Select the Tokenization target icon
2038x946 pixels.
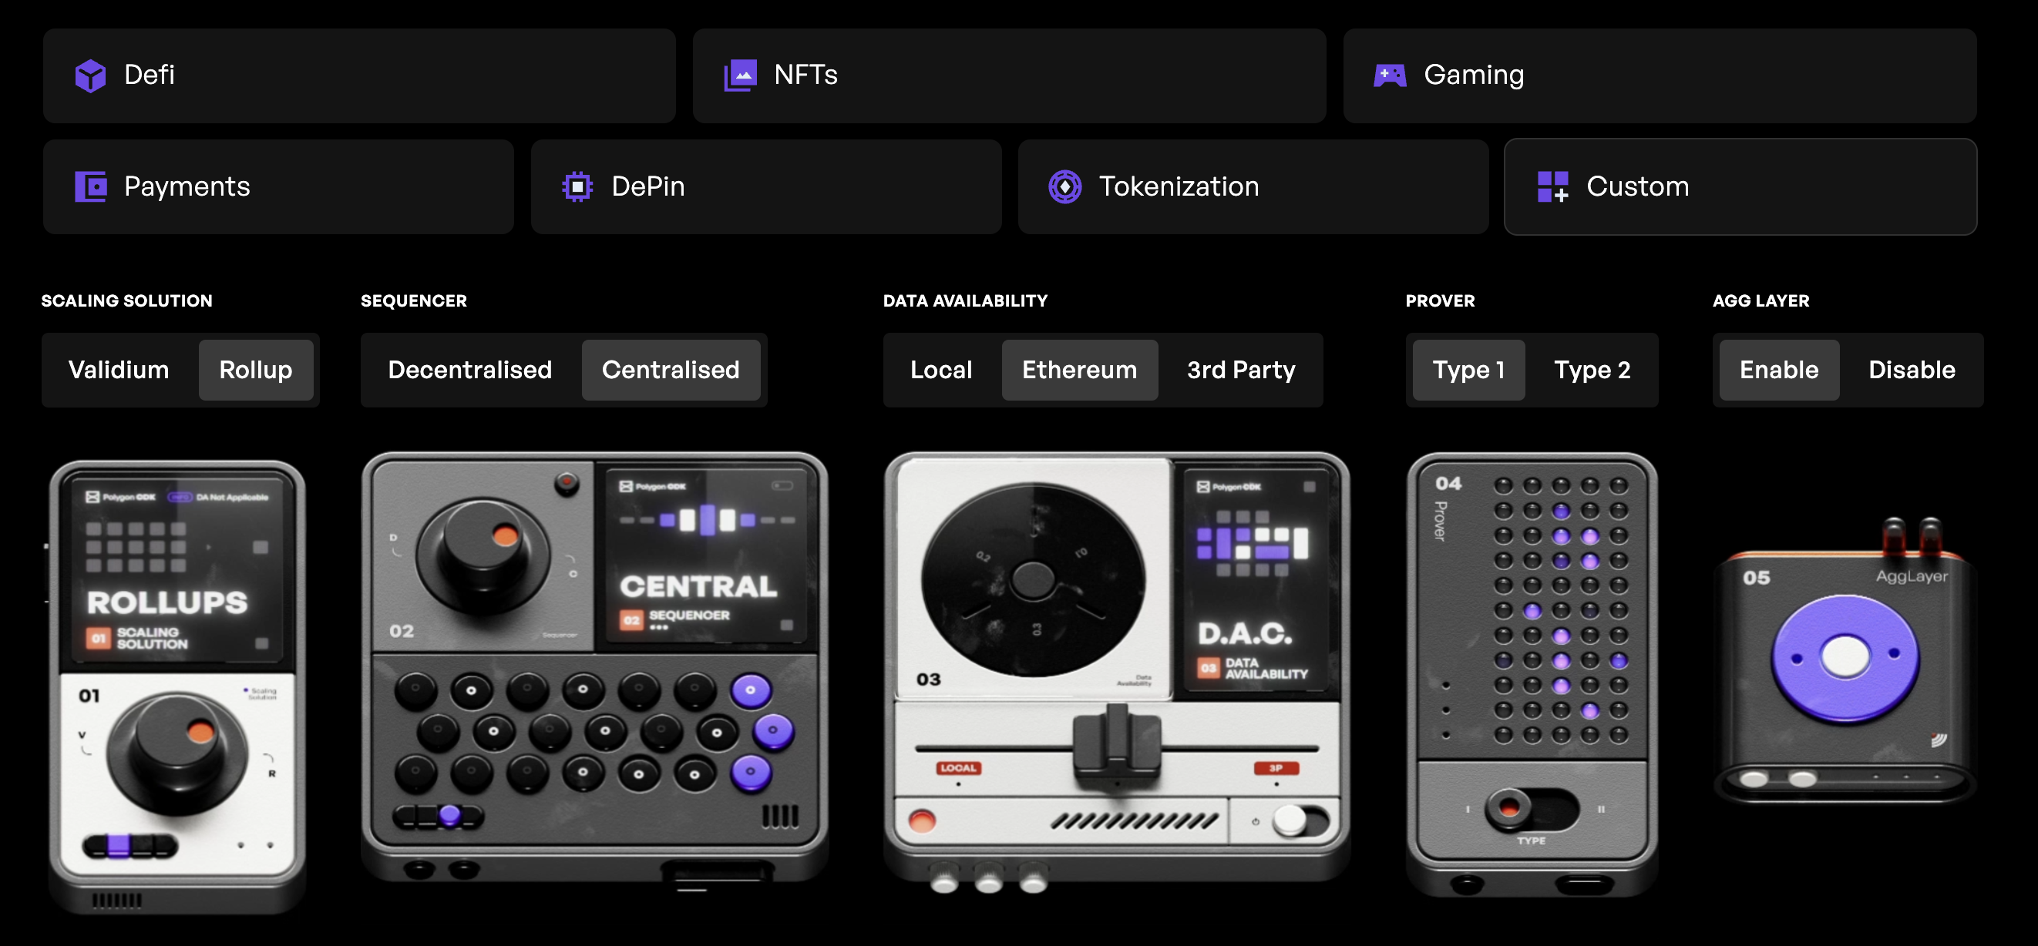pyautogui.click(x=1064, y=186)
